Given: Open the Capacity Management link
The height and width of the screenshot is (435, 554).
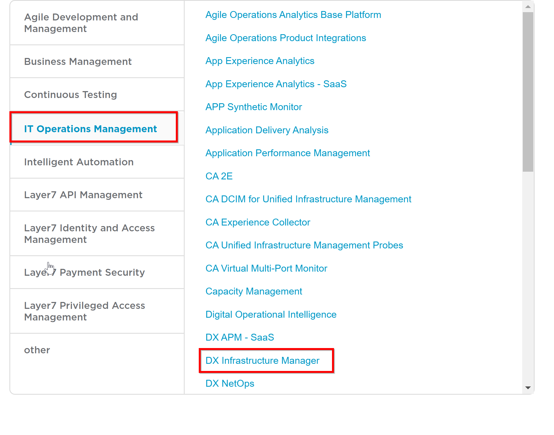Looking at the screenshot, I should tap(254, 291).
